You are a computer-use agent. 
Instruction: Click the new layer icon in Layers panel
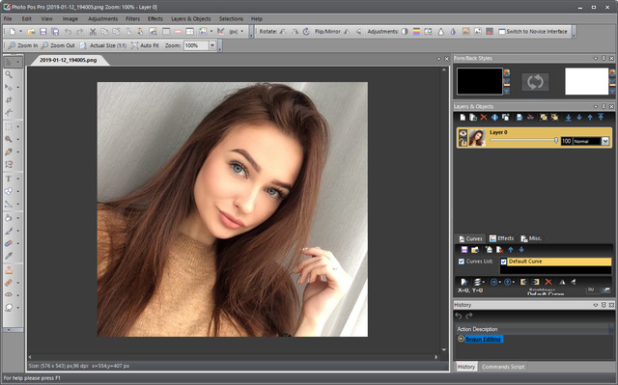click(x=463, y=118)
